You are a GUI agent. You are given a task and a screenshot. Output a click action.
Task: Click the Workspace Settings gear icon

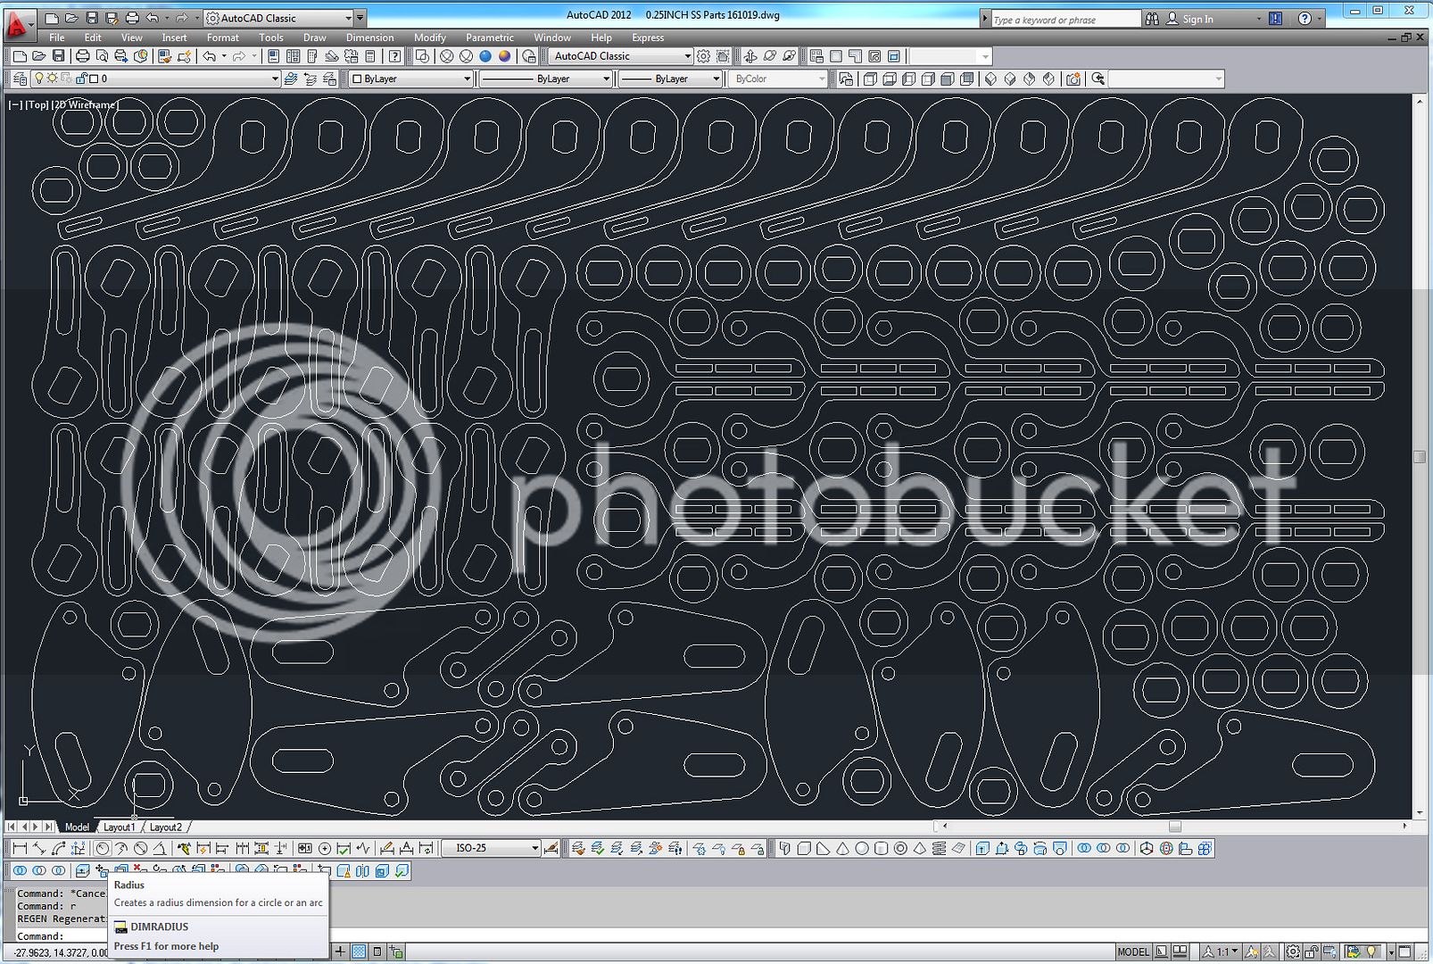click(x=705, y=56)
